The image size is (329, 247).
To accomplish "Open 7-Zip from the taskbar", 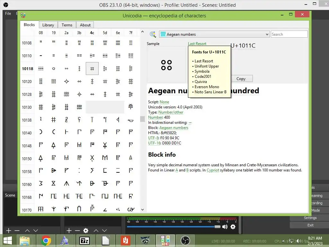I will pyautogui.click(x=84, y=241).
